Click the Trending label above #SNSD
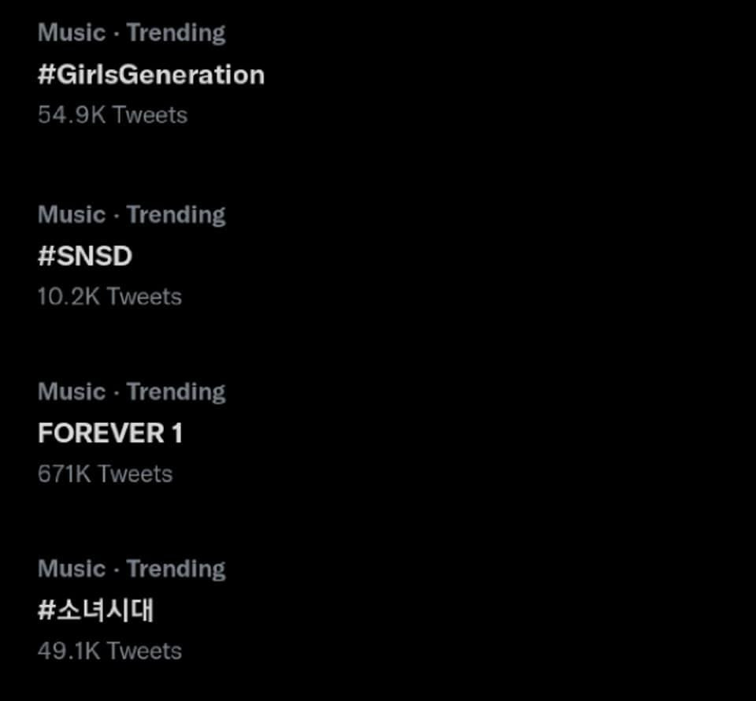Viewport: 756px width, 701px height. (175, 213)
